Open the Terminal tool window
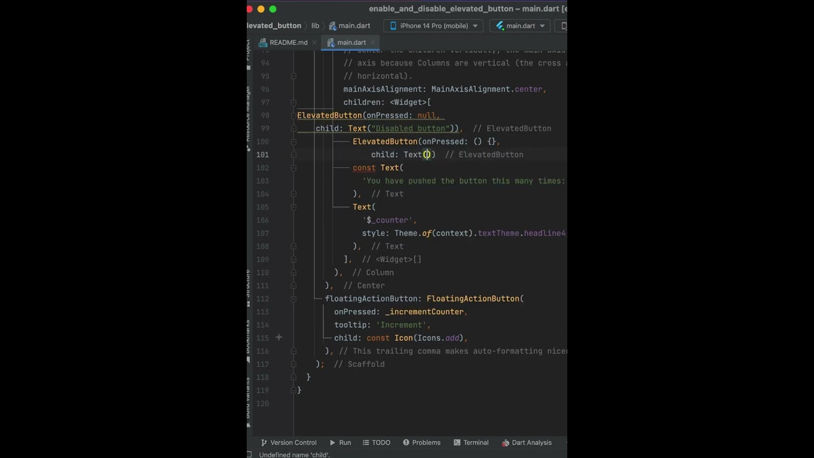Viewport: 814px width, 458px height. pyautogui.click(x=471, y=443)
